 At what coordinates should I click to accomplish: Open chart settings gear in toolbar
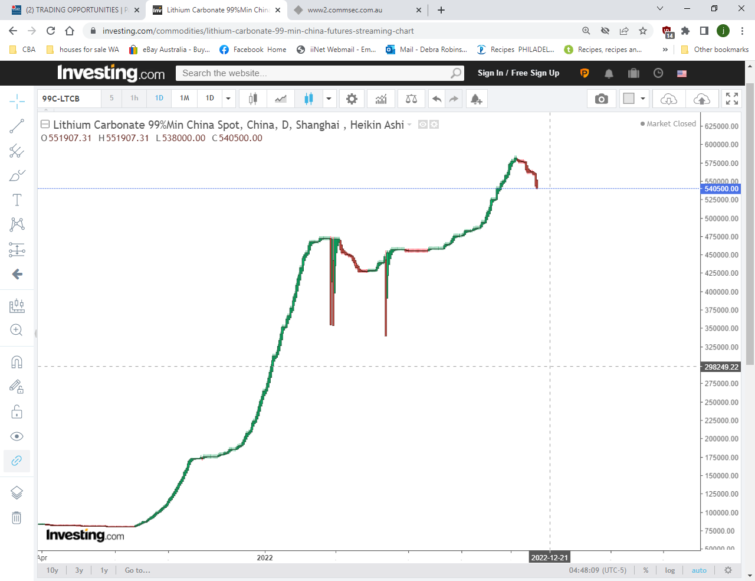(352, 99)
